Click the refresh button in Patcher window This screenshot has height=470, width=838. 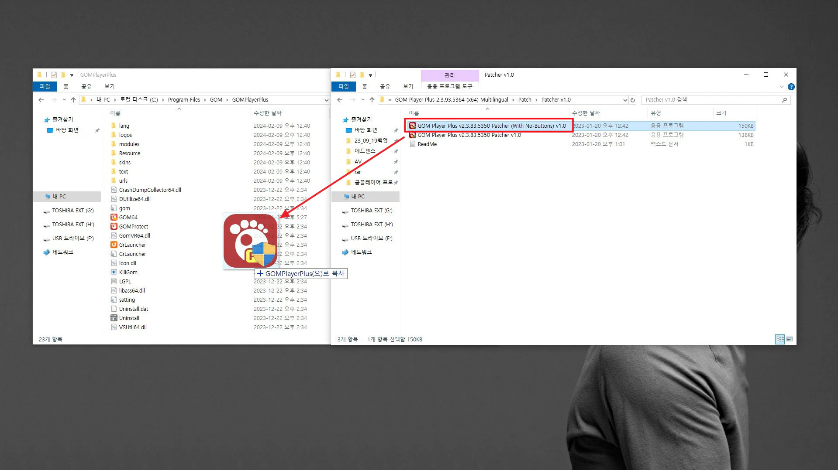pyautogui.click(x=632, y=100)
